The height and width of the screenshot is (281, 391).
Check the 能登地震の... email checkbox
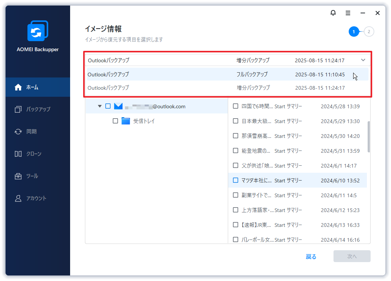point(236,151)
